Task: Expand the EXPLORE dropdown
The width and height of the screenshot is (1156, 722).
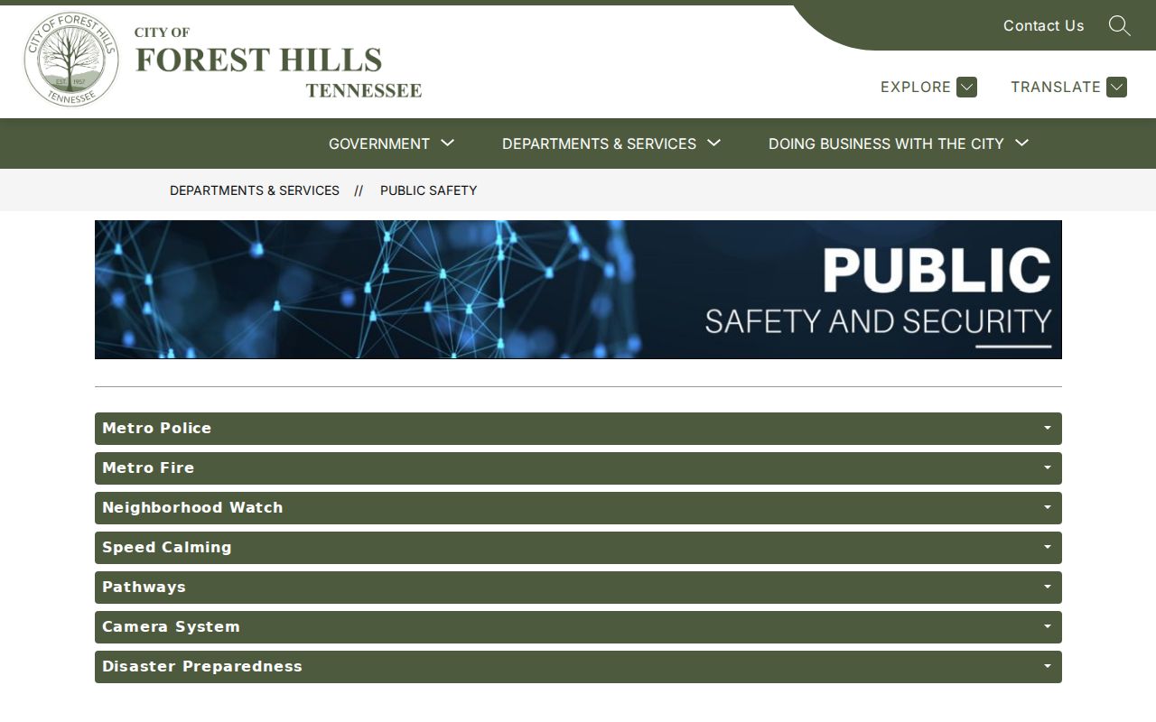Action: 928,87
